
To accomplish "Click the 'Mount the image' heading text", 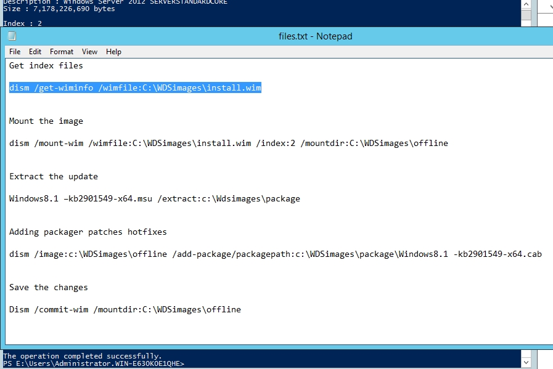I will point(46,121).
